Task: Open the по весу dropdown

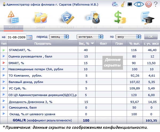Action: click(128, 37)
